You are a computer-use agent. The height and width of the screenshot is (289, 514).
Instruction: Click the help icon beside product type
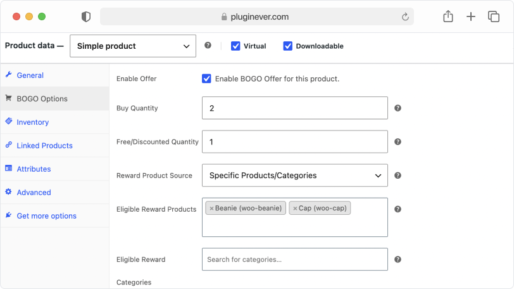208,45
